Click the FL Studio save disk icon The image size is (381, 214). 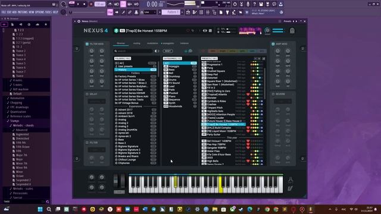[261, 4]
